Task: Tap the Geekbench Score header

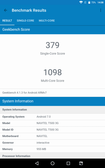Action: click(x=52, y=30)
